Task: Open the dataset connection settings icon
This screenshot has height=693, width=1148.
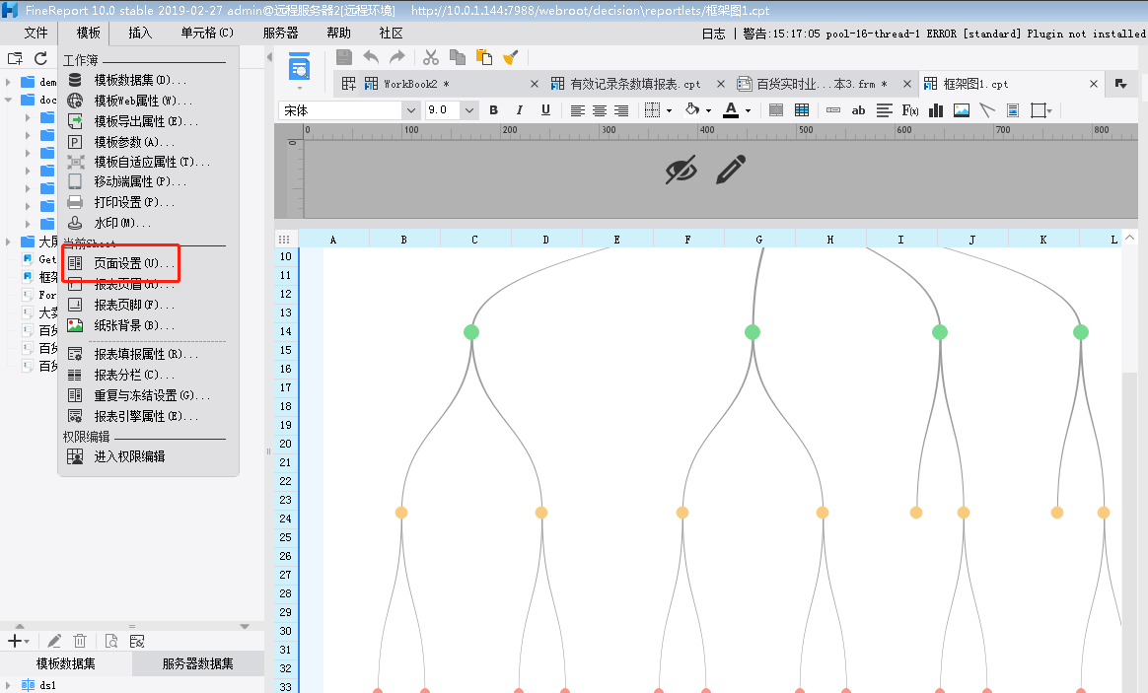Action: (137, 641)
